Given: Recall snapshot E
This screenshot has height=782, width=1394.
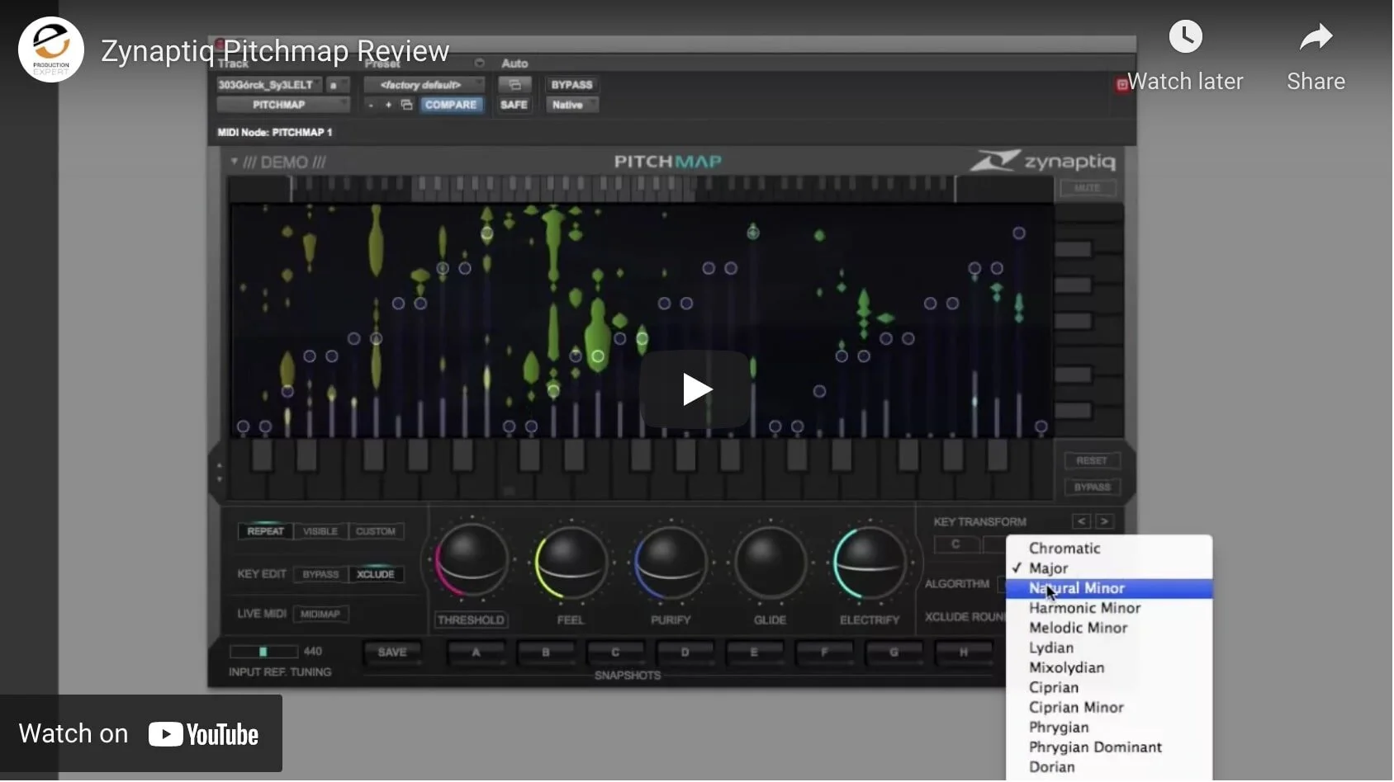Looking at the screenshot, I should pyautogui.click(x=754, y=652).
